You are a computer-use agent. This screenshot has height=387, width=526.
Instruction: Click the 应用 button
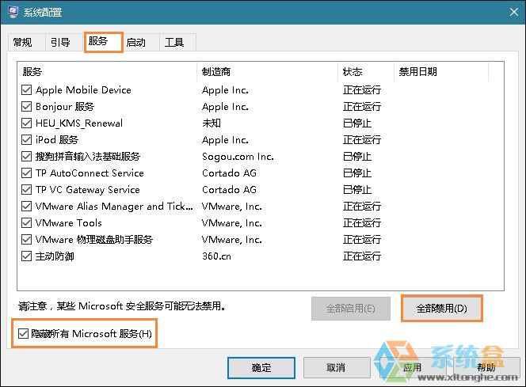pyautogui.click(x=412, y=367)
